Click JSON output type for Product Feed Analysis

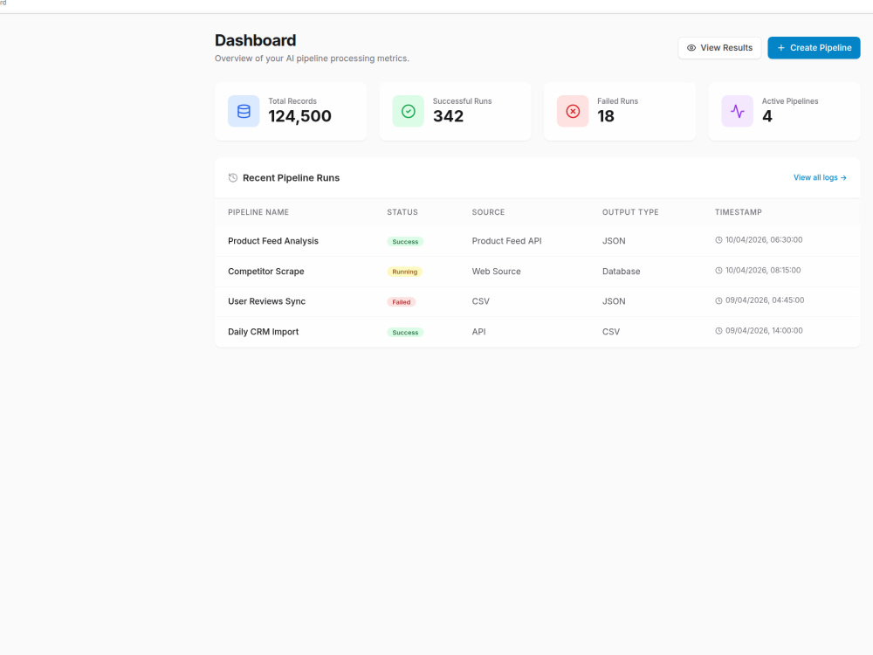[x=614, y=241]
